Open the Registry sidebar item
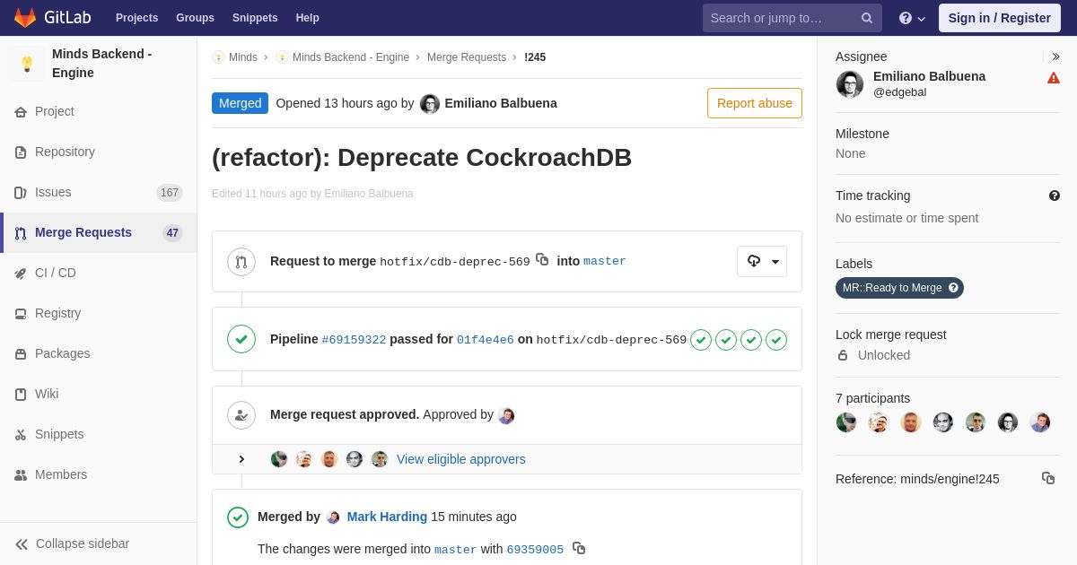The height and width of the screenshot is (565, 1077). (99, 313)
